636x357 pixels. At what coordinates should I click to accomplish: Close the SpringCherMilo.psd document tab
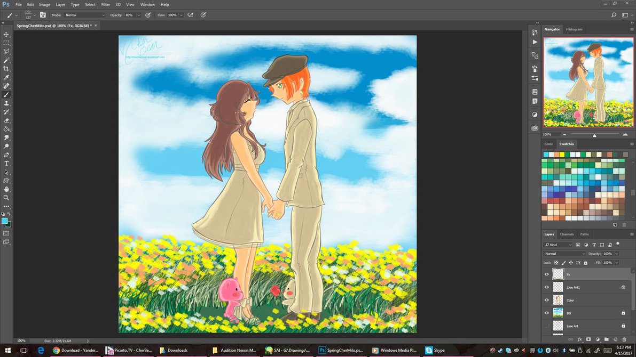[x=96, y=26]
